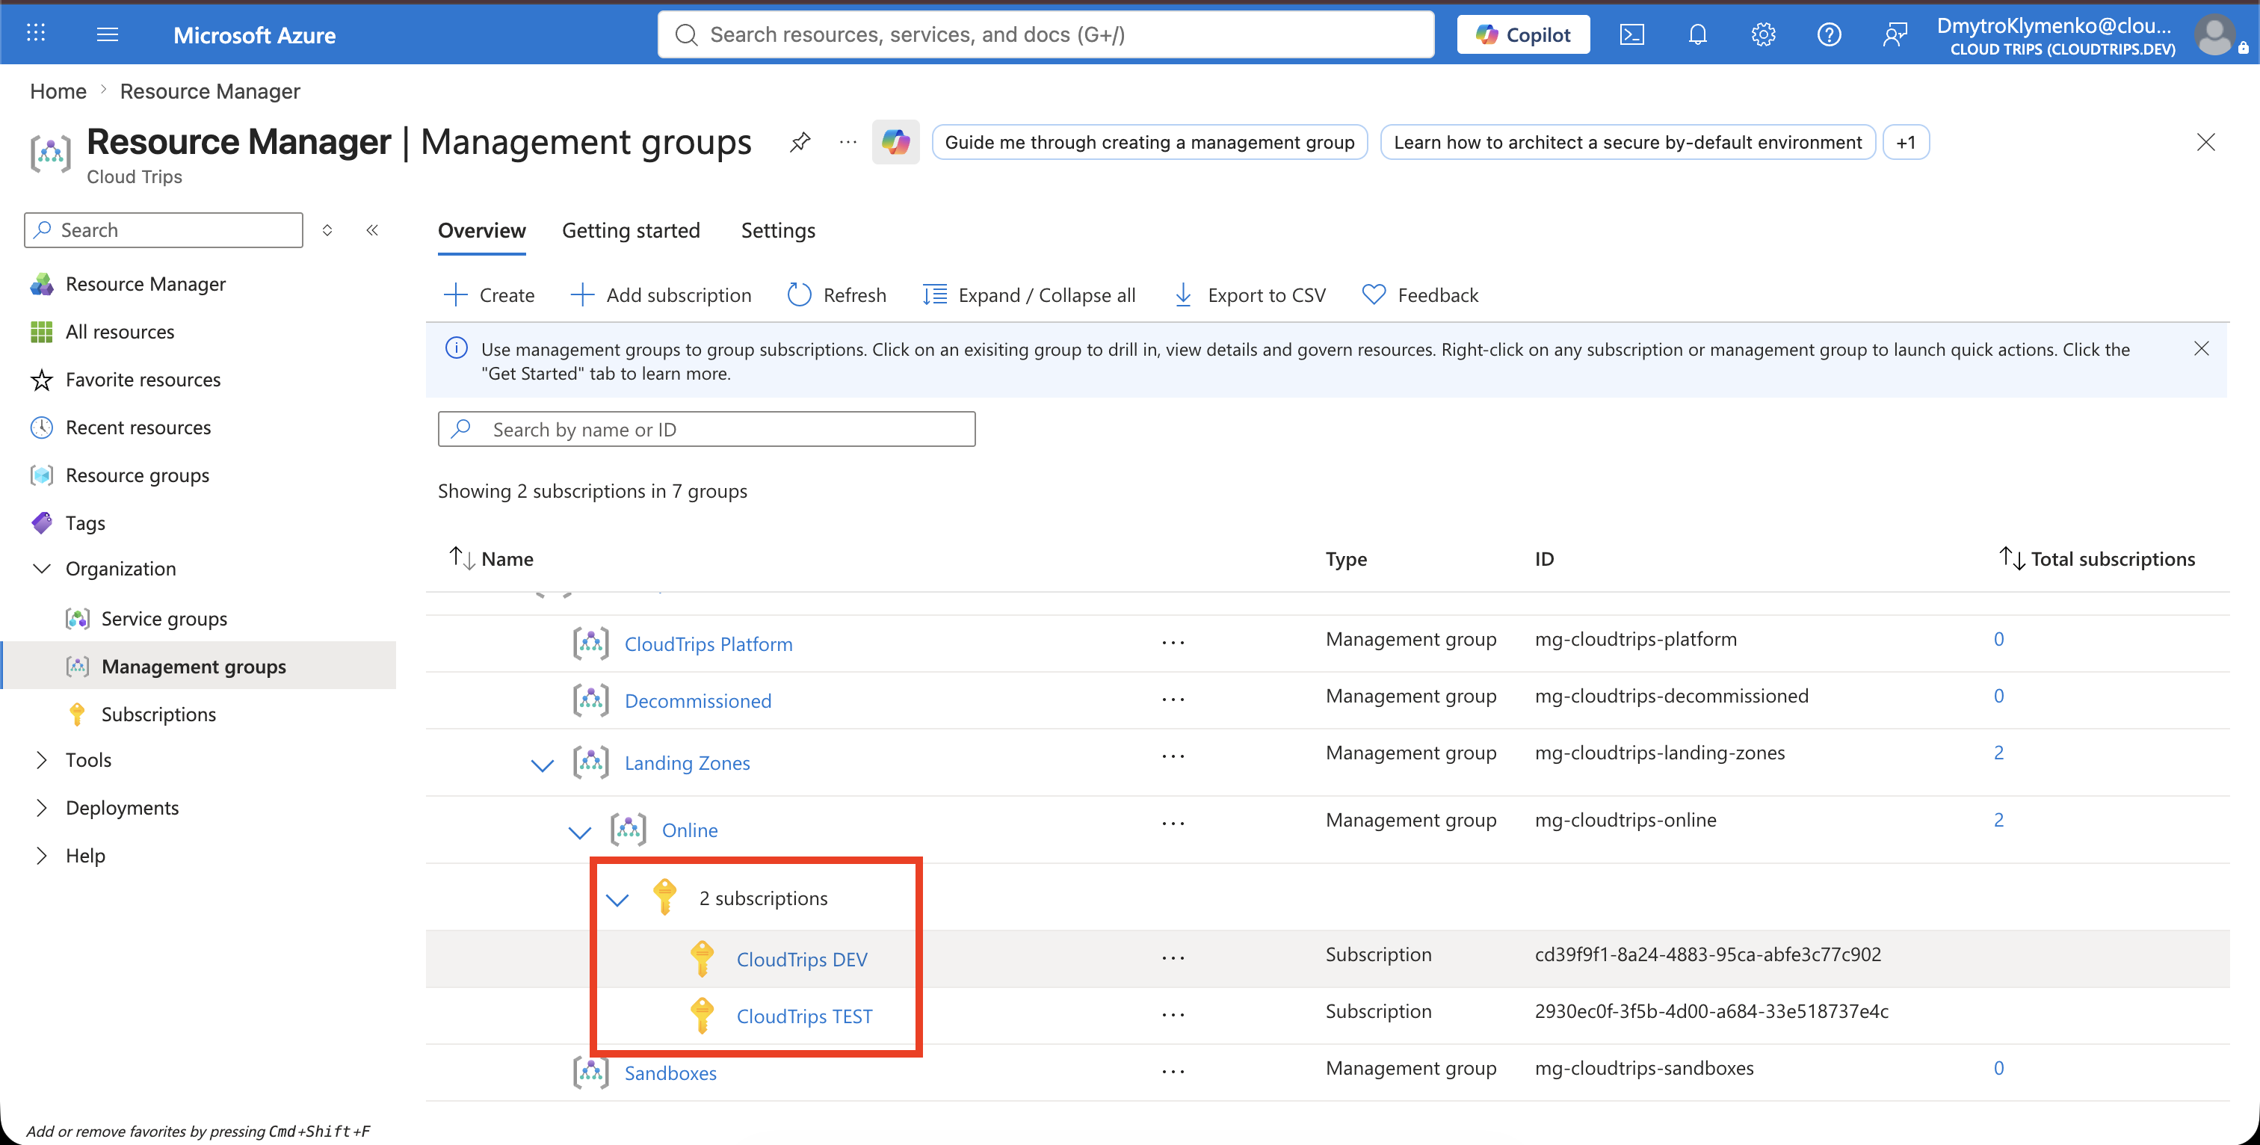
Task: Go to Home breadcrumb
Action: click(58, 91)
